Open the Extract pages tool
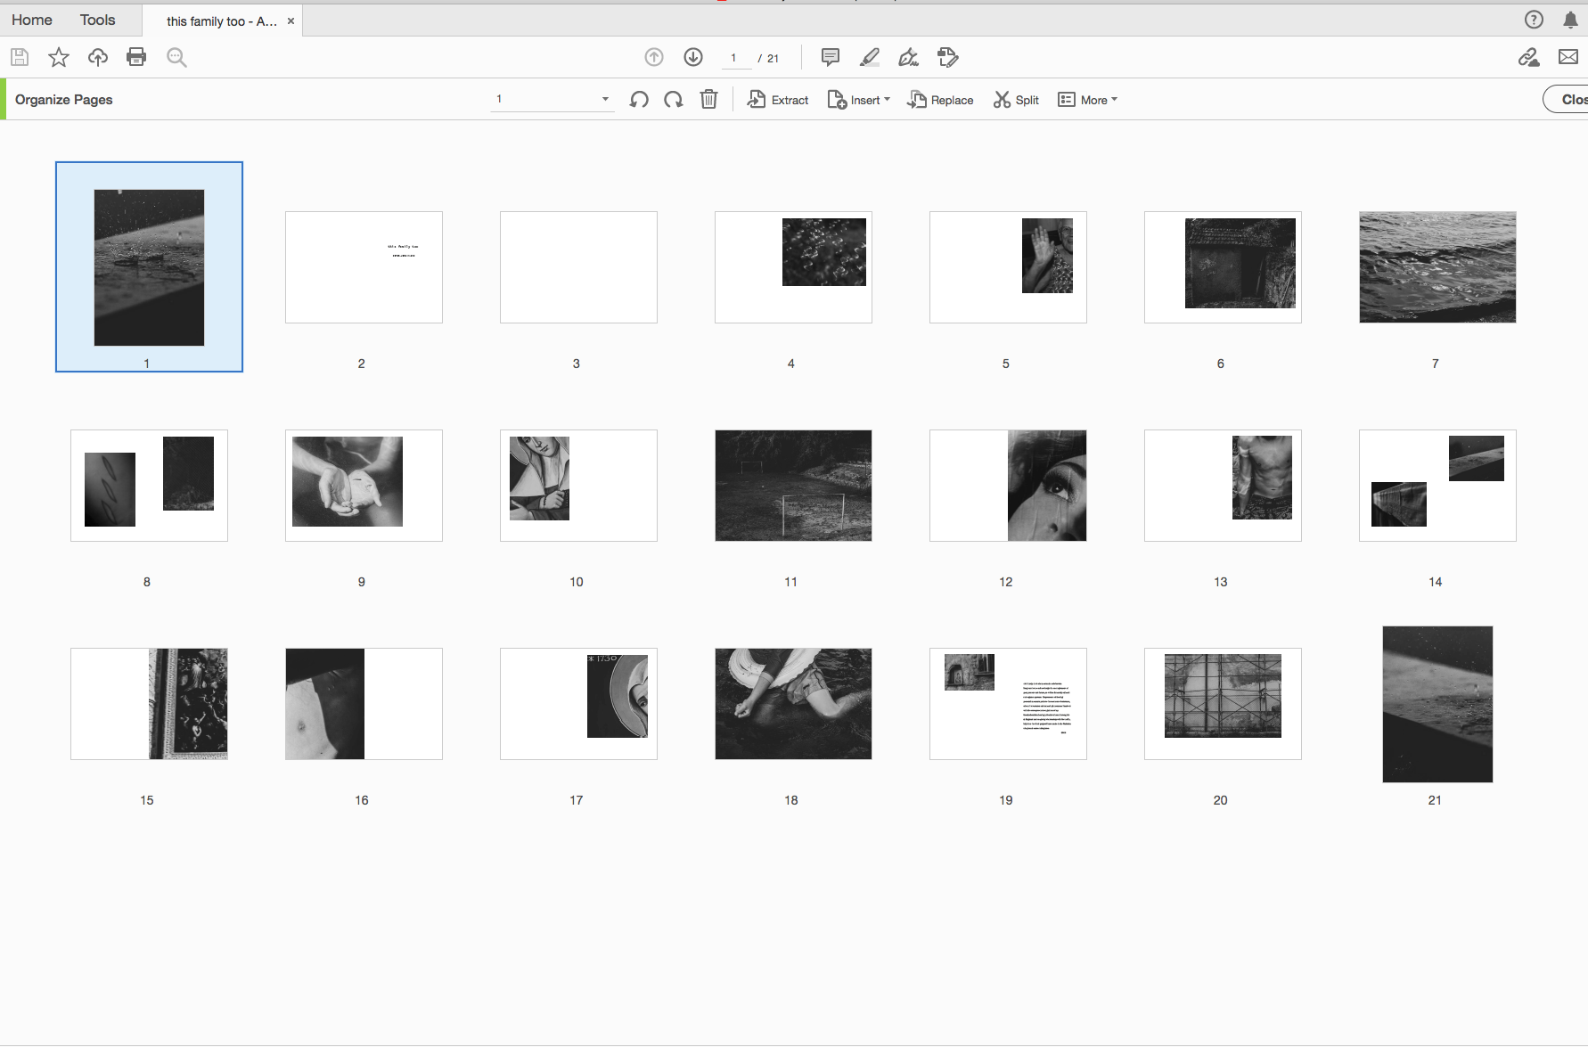 coord(776,99)
